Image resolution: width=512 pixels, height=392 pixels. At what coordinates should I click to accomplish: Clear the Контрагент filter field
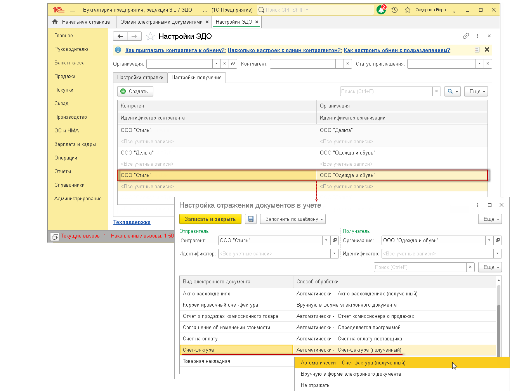tap(348, 64)
